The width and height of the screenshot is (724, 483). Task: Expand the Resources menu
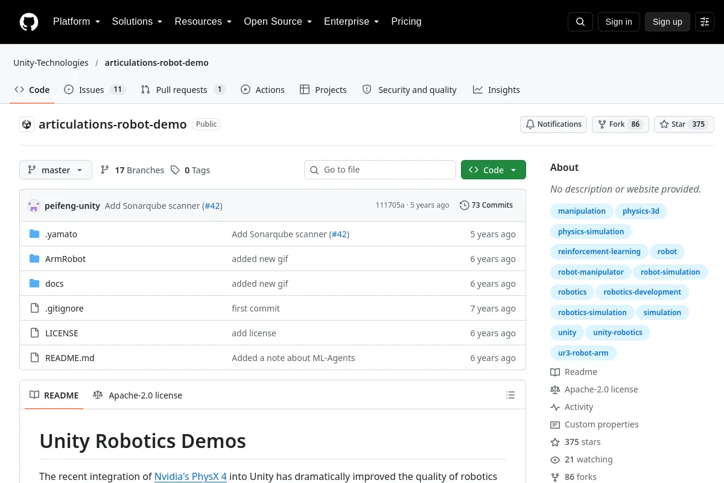pyautogui.click(x=203, y=22)
